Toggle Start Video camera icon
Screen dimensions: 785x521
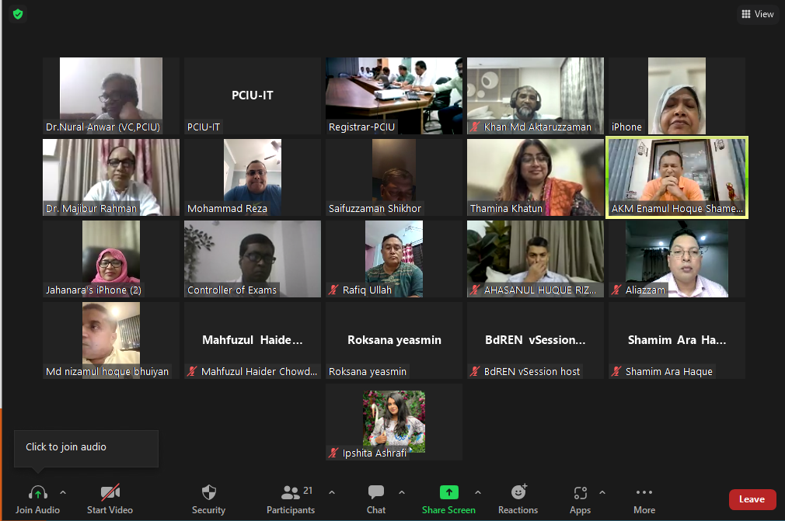click(110, 492)
